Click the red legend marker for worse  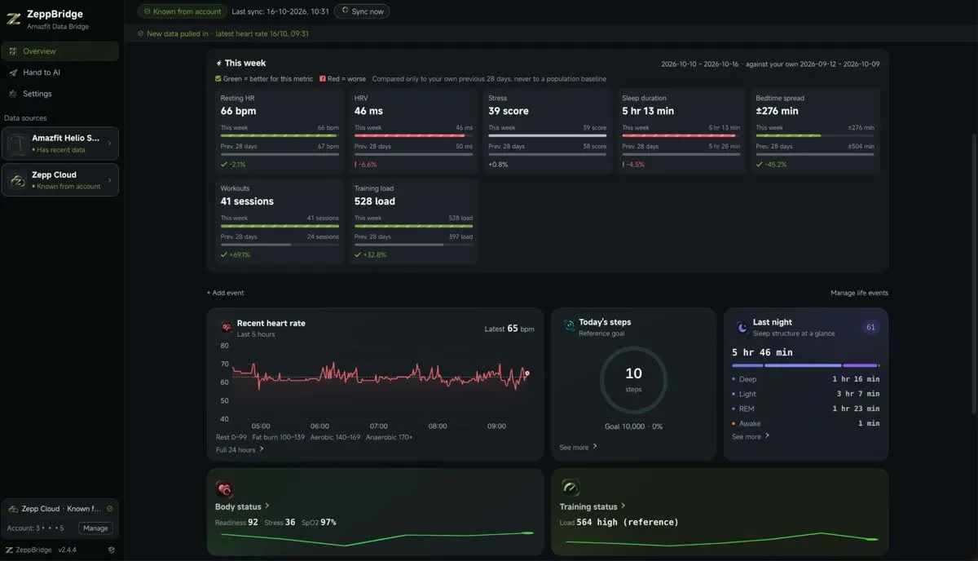click(323, 79)
